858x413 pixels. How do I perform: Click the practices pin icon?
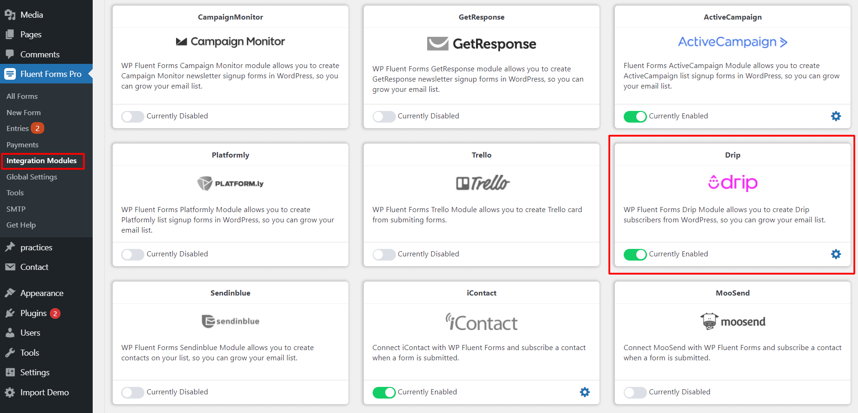click(10, 247)
